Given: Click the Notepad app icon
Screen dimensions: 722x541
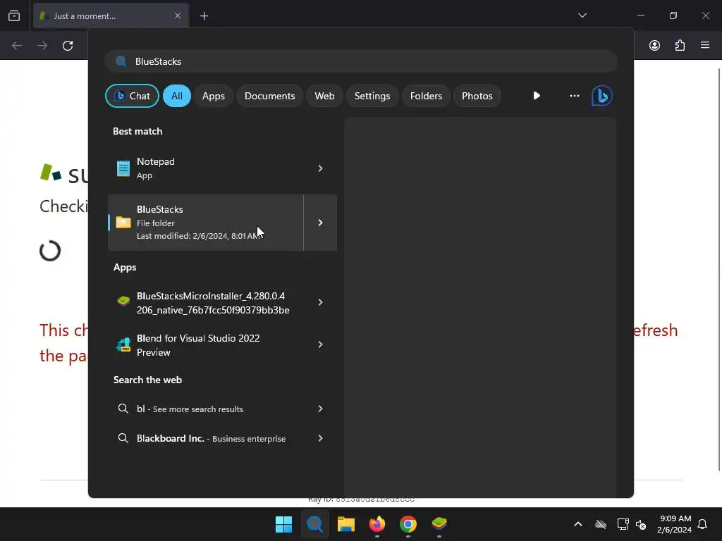Looking at the screenshot, I should tap(123, 168).
